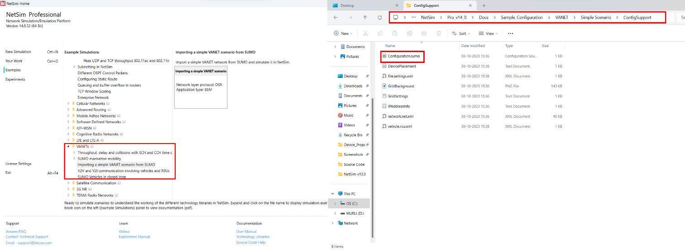Screen dimensions: 685x250
Task: Open the Mobile Adhoc Networks book icon
Action: coord(120,116)
